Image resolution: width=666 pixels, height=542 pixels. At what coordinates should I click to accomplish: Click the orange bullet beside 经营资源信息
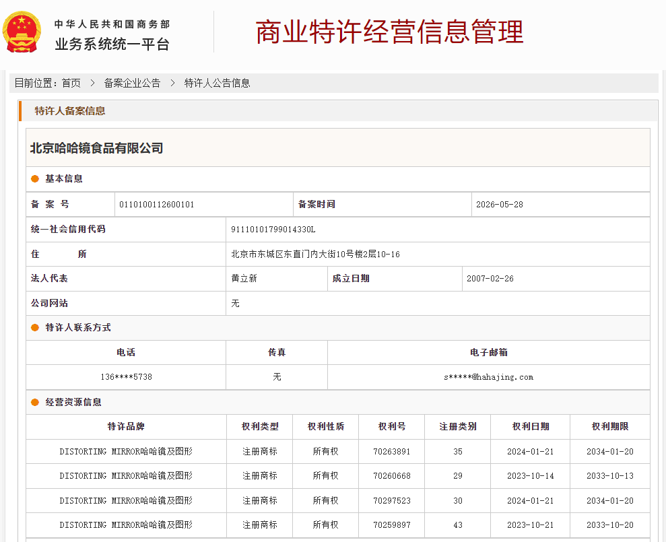coord(35,402)
